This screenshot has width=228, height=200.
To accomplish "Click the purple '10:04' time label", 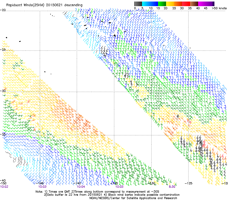I will [x=81, y=187].
